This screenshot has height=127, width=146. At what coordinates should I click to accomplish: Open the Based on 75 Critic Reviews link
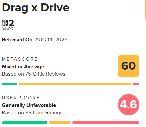33,74
